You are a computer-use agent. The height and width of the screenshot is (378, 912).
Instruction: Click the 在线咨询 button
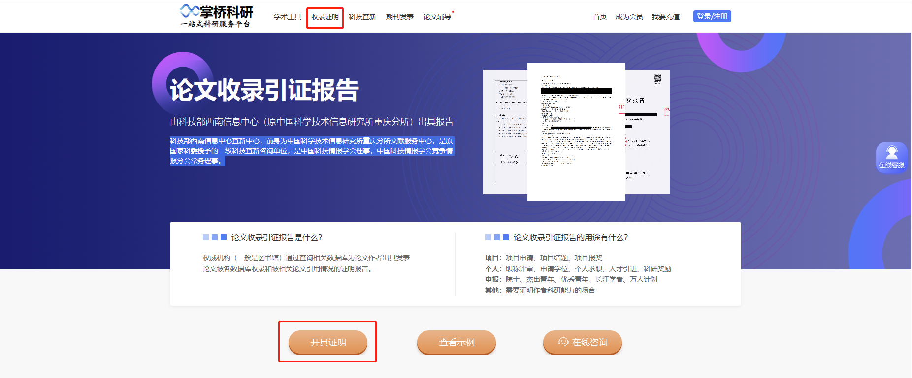point(583,342)
